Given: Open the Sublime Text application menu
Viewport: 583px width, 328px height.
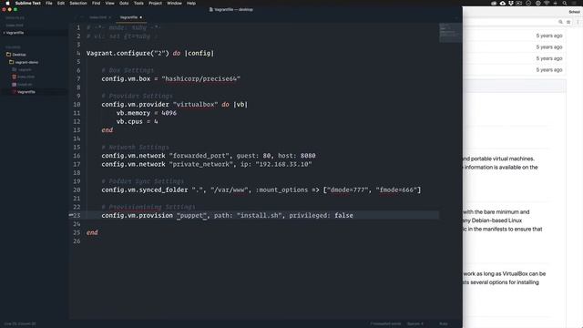Looking at the screenshot, I should click(28, 3).
